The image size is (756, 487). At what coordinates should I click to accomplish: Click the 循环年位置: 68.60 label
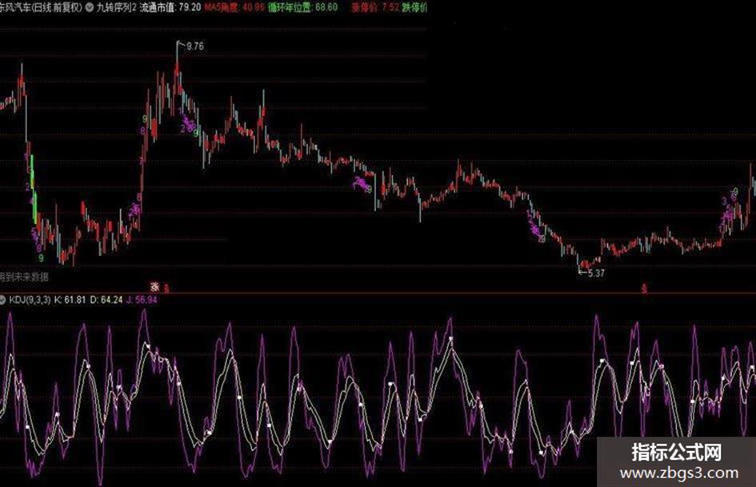302,8
